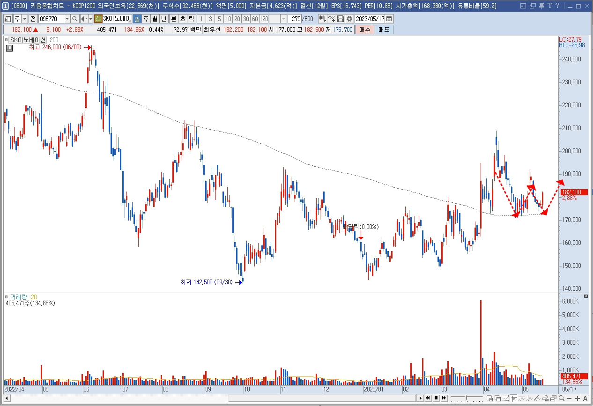Click the stop button in chart playback
This screenshot has height=406, width=593.
coord(436,398)
